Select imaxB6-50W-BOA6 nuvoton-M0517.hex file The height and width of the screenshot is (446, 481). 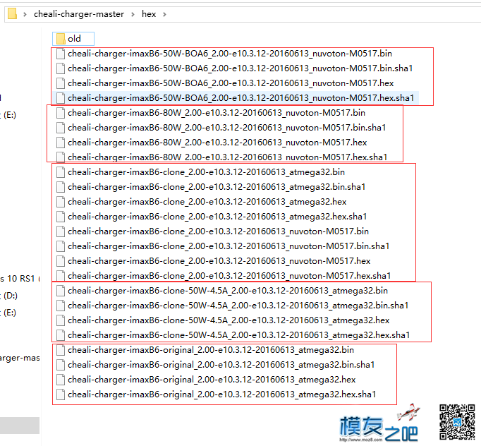(x=225, y=83)
